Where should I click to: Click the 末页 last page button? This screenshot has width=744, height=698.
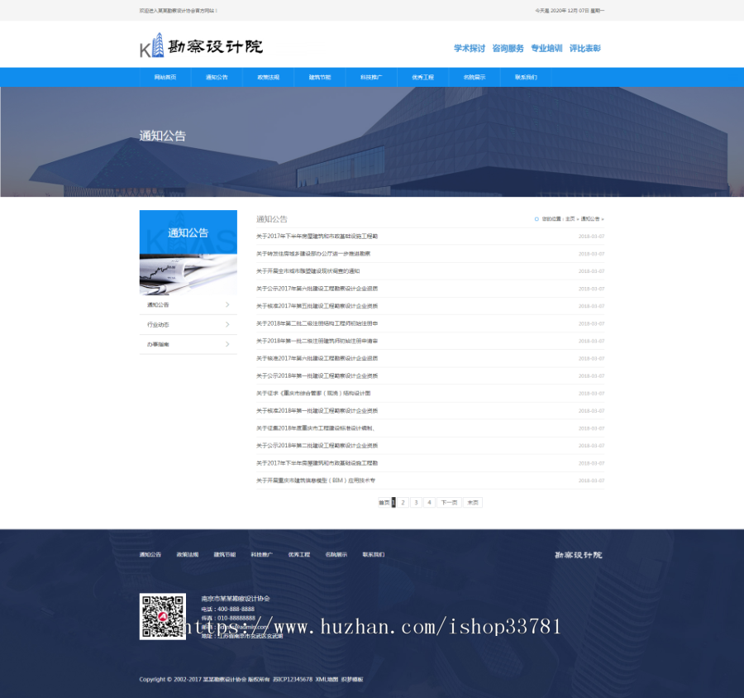pyautogui.click(x=473, y=502)
